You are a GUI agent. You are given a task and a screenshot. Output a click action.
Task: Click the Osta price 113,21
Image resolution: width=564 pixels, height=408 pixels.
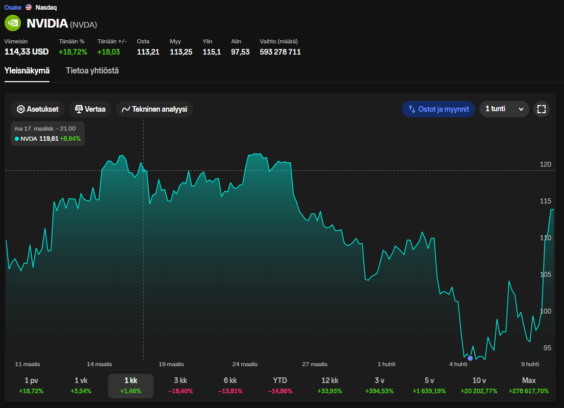tap(148, 52)
